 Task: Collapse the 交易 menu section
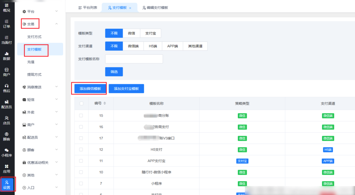(57, 24)
